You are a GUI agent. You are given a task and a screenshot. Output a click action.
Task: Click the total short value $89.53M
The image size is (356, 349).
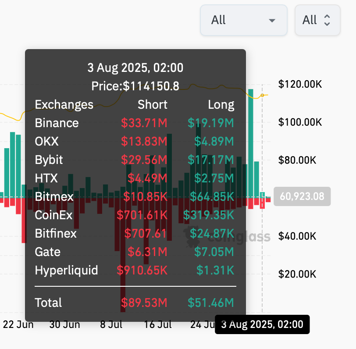click(x=144, y=303)
